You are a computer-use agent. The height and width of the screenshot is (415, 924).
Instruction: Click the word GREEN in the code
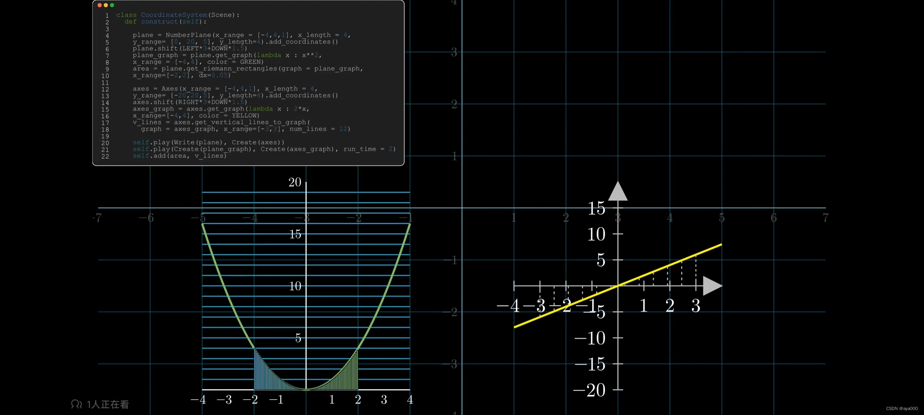[x=251, y=61]
